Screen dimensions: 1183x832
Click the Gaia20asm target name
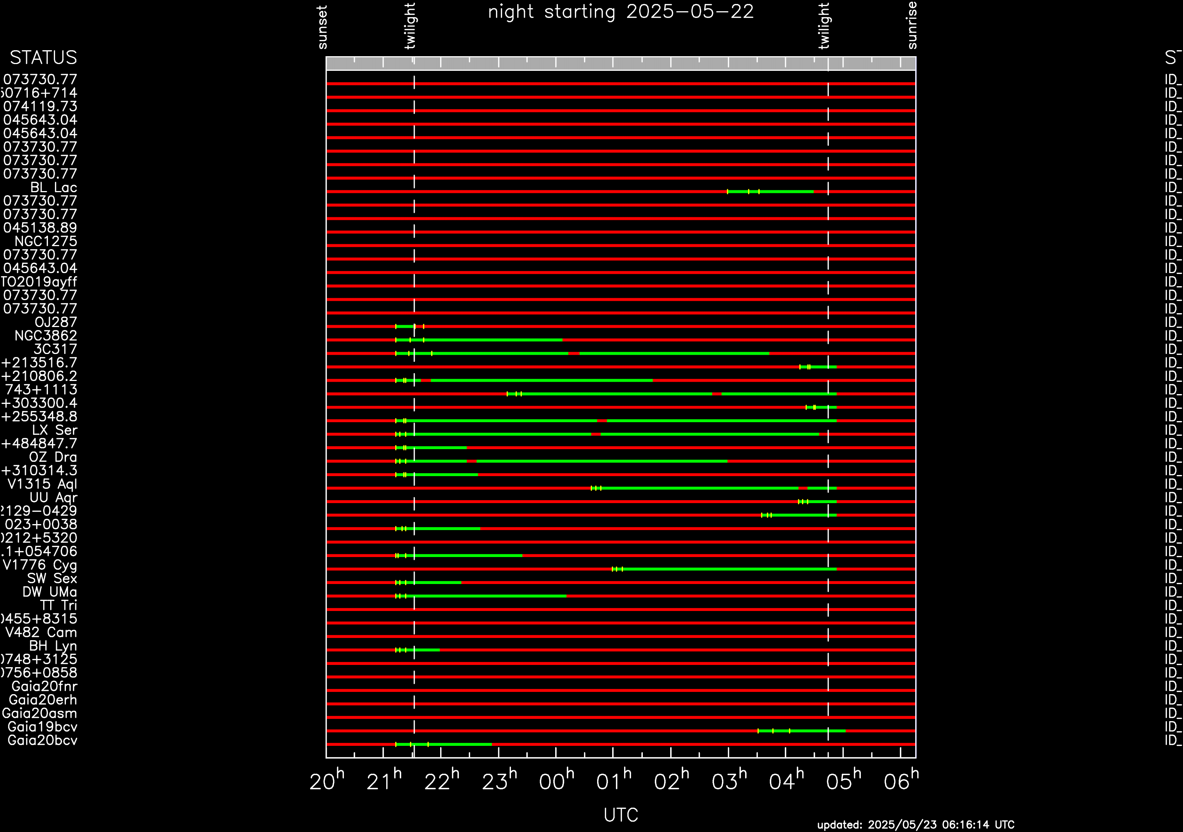coord(40,714)
